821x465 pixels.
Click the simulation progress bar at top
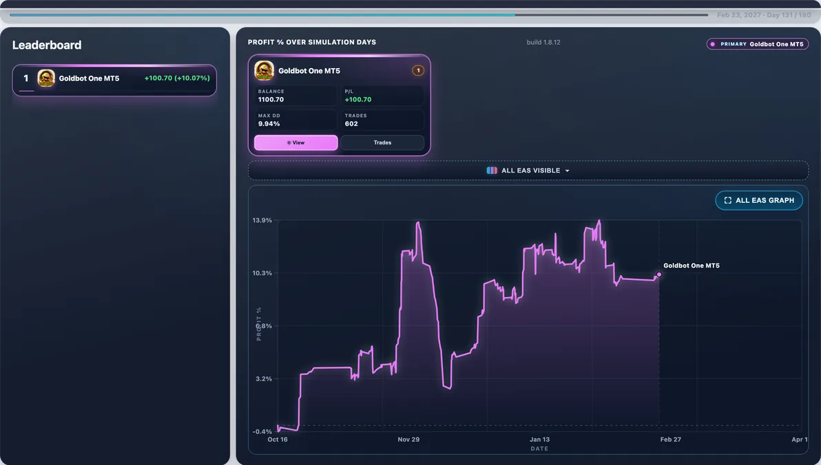point(359,15)
